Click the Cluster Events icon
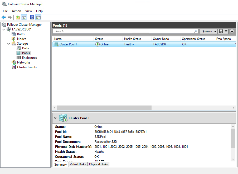This screenshot has height=174, width=238. [x=14, y=67]
